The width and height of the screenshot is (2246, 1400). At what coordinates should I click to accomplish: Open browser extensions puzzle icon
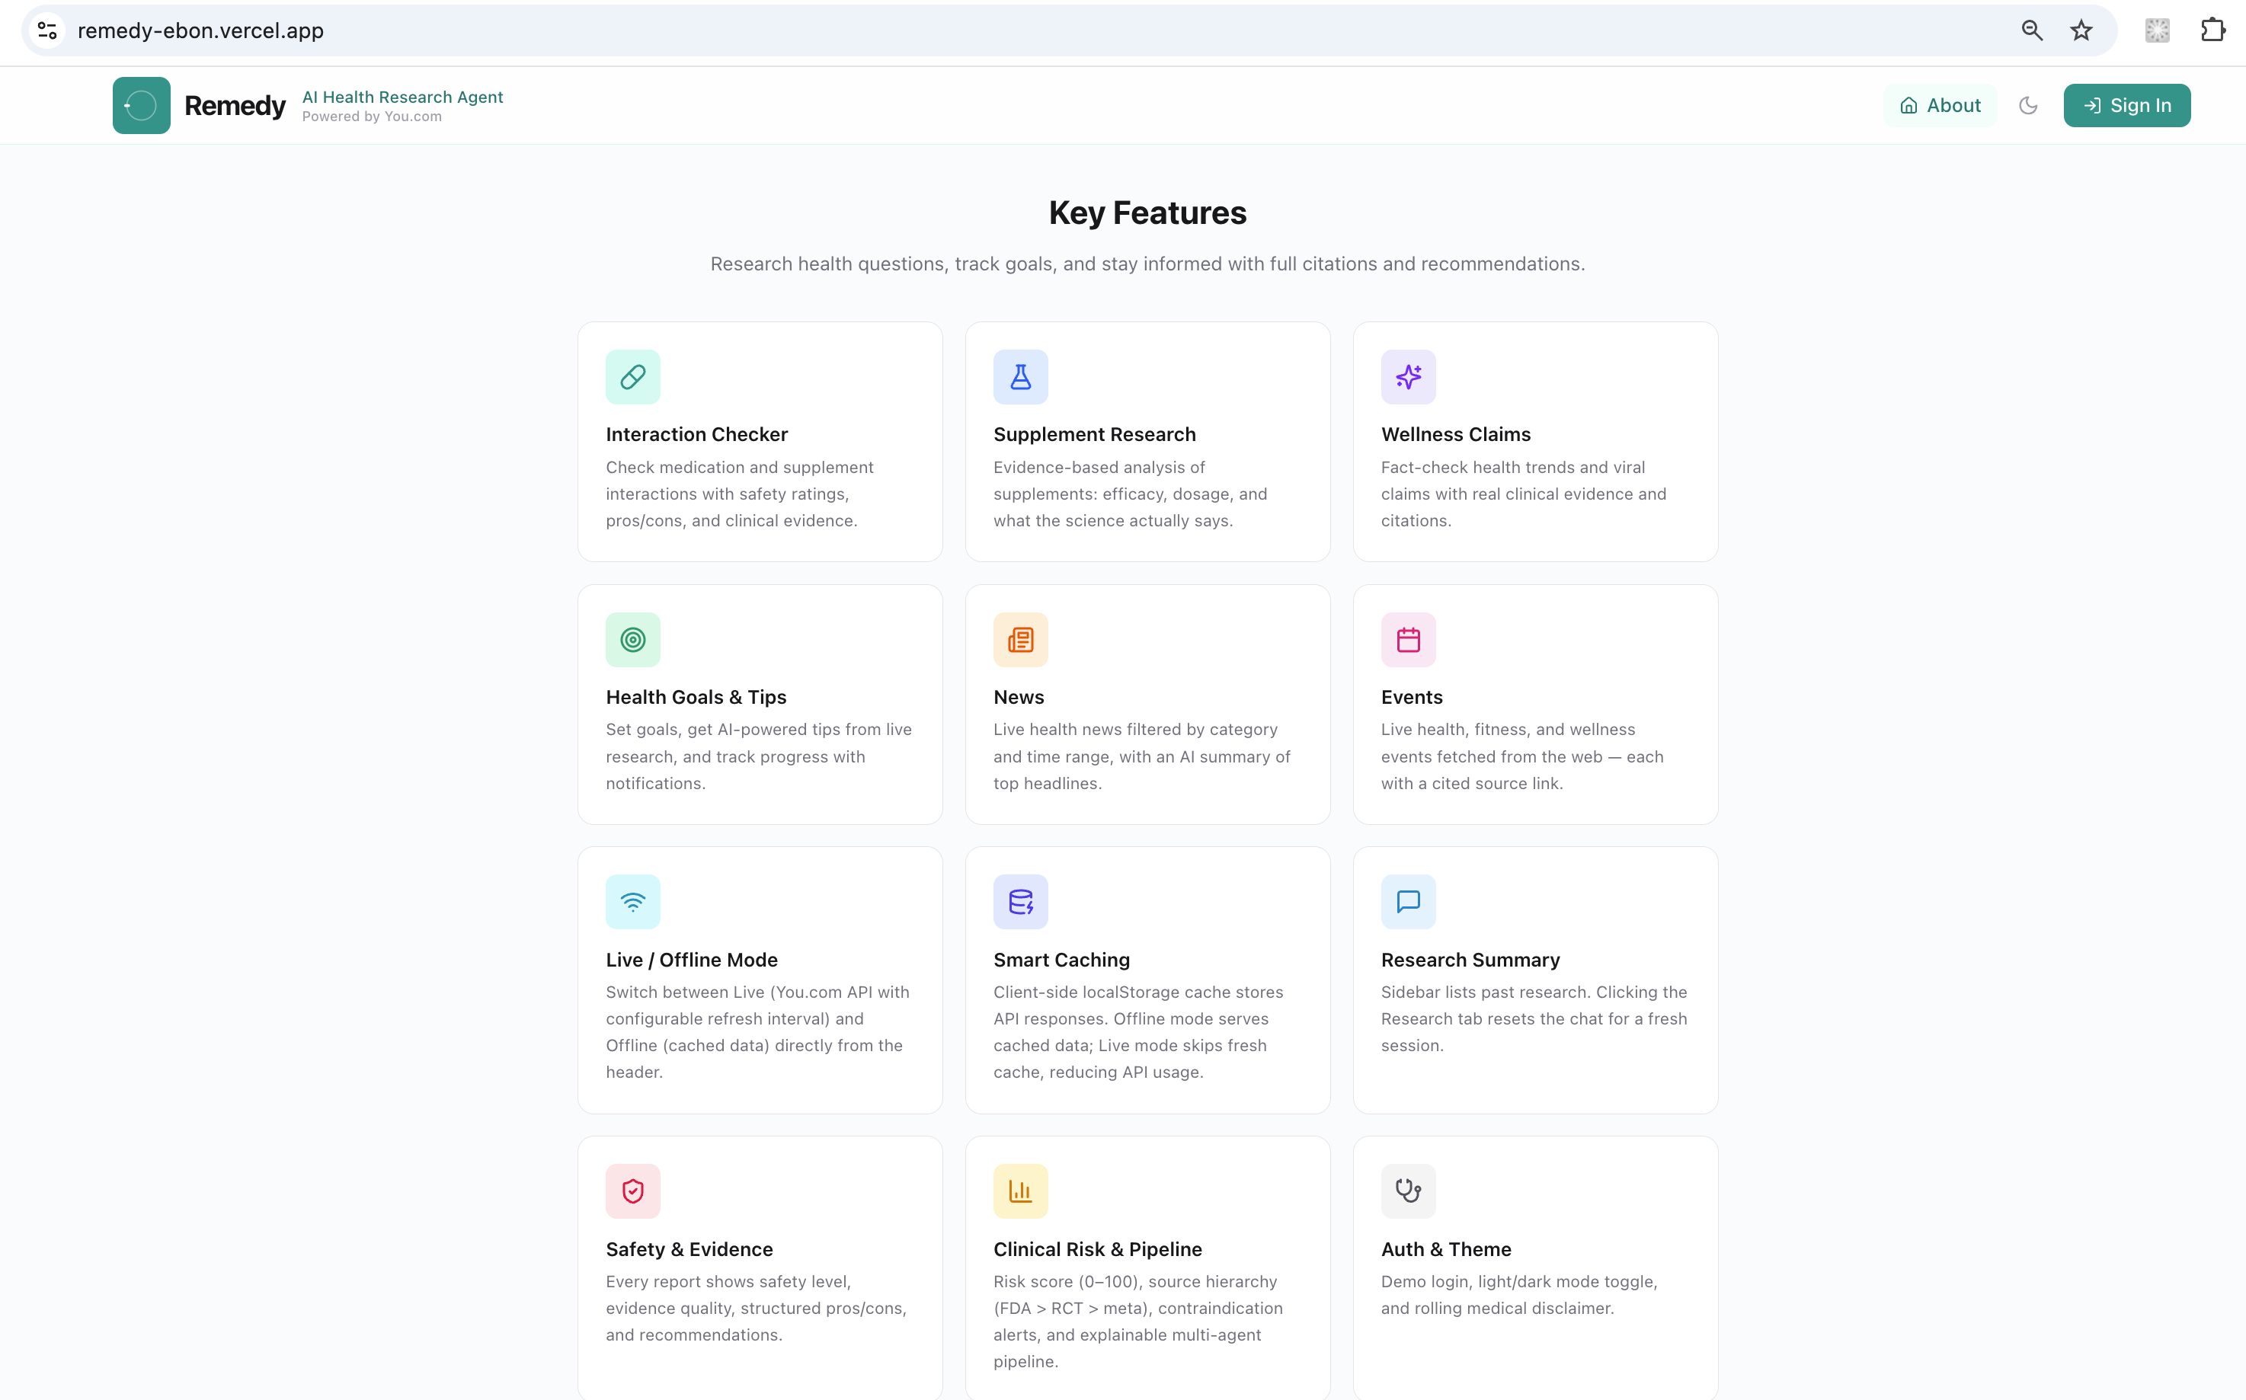click(x=2212, y=30)
